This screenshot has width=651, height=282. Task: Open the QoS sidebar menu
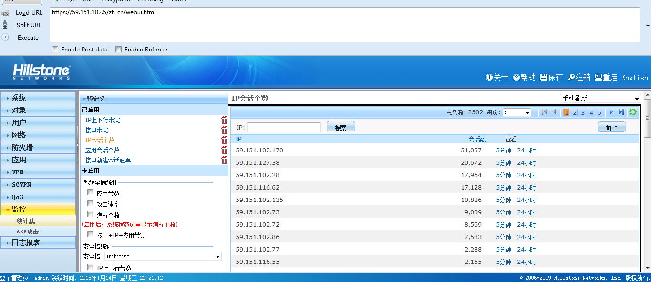38,197
